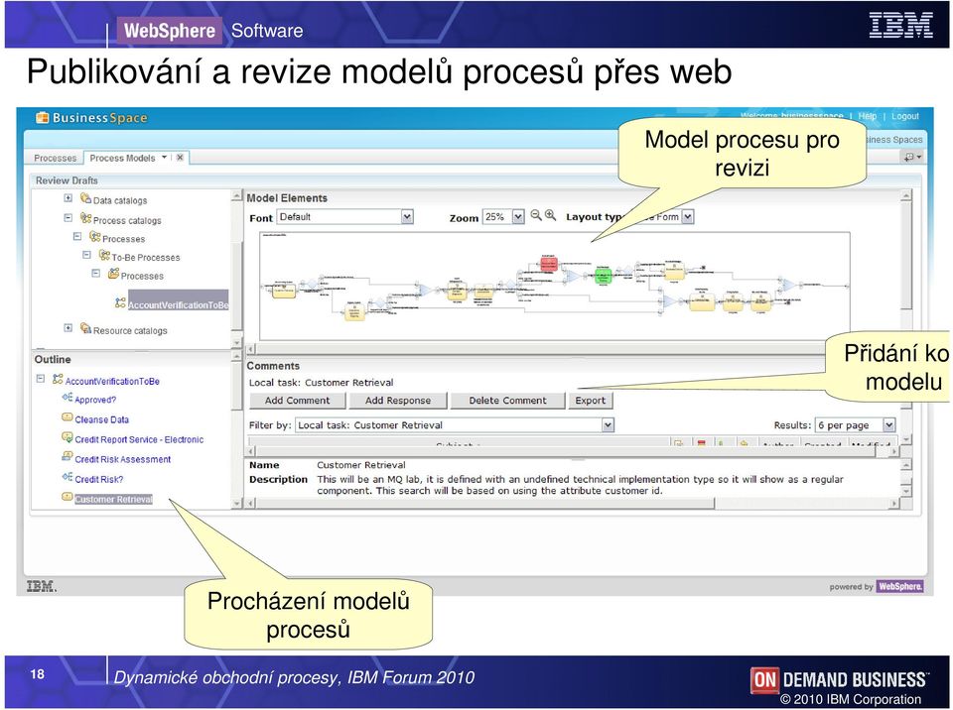This screenshot has width=953, height=710.
Task: Switch to the Process Models tab
Action: (x=122, y=158)
